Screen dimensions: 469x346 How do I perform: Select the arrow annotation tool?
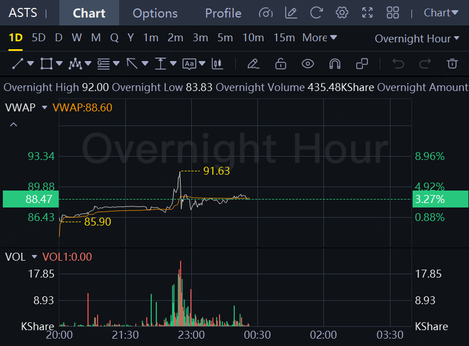coord(132,63)
